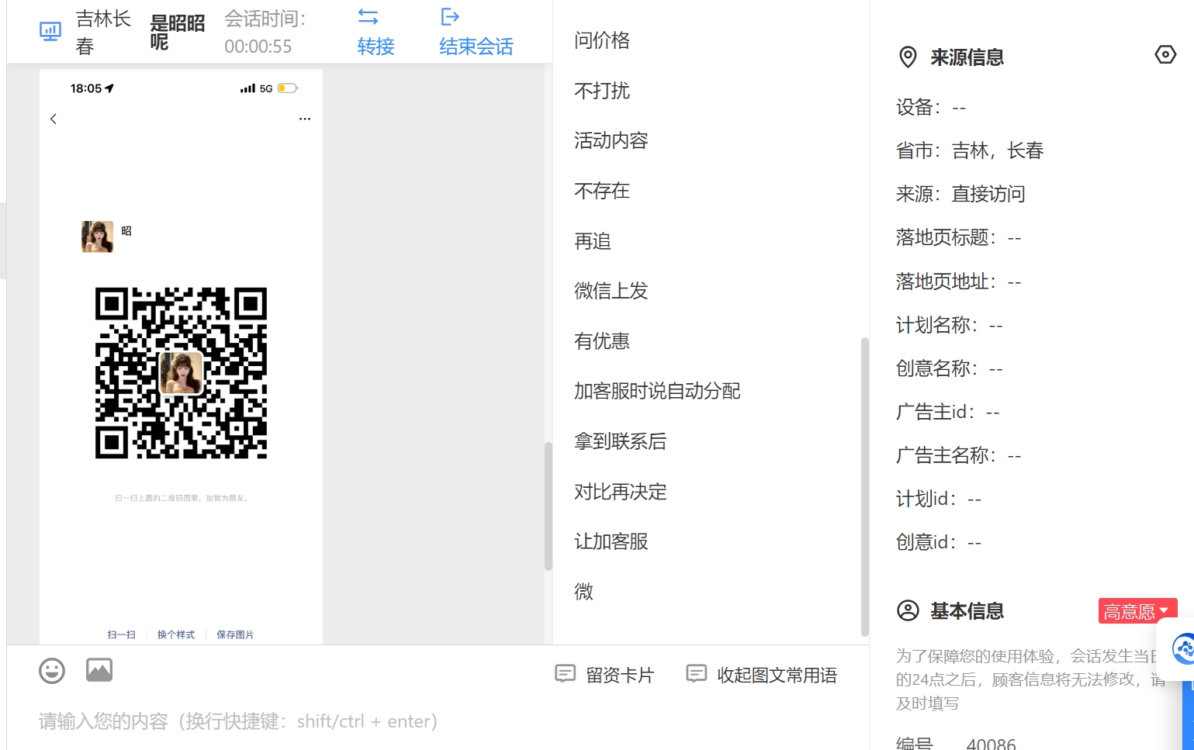The height and width of the screenshot is (750, 1194).
Task: Click the floating blue assistant icon
Action: [1182, 648]
